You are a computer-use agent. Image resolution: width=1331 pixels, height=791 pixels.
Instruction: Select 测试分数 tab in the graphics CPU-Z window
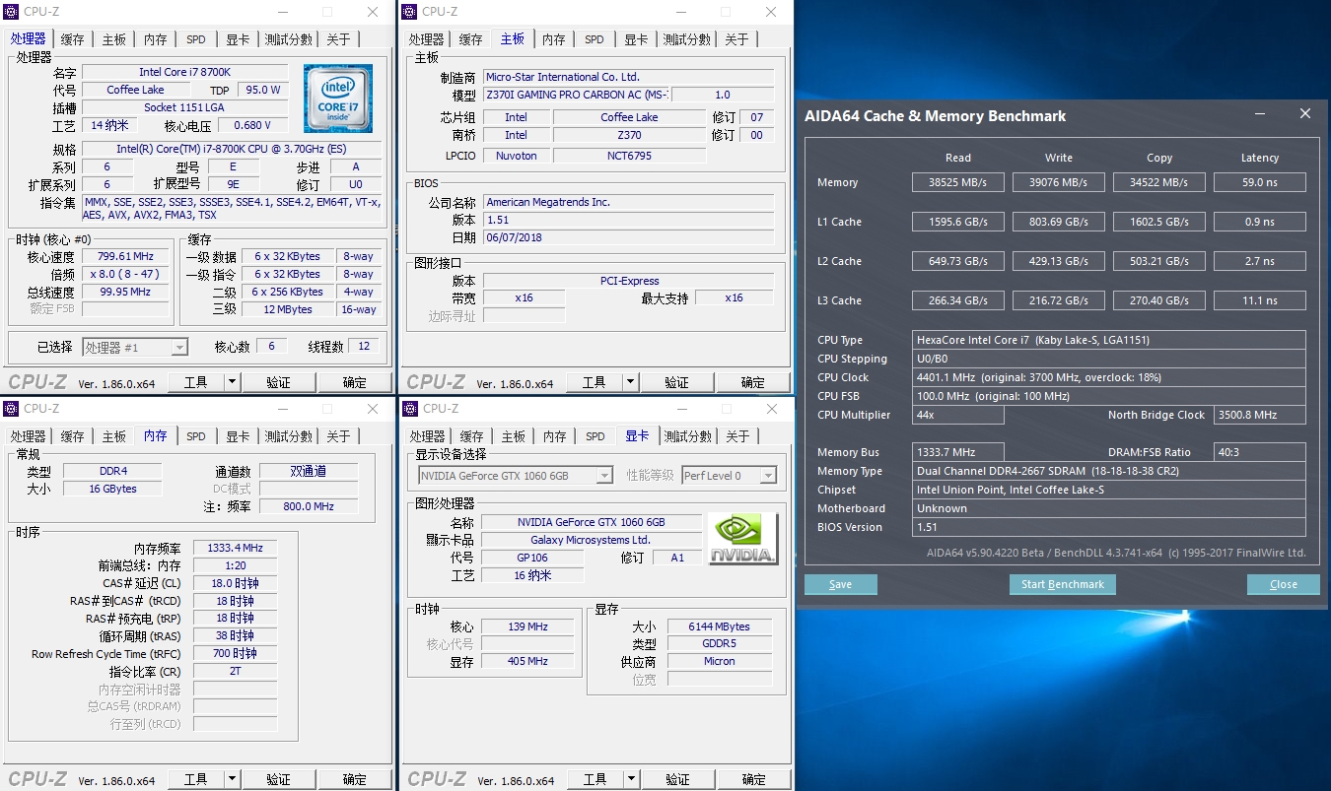coord(686,436)
